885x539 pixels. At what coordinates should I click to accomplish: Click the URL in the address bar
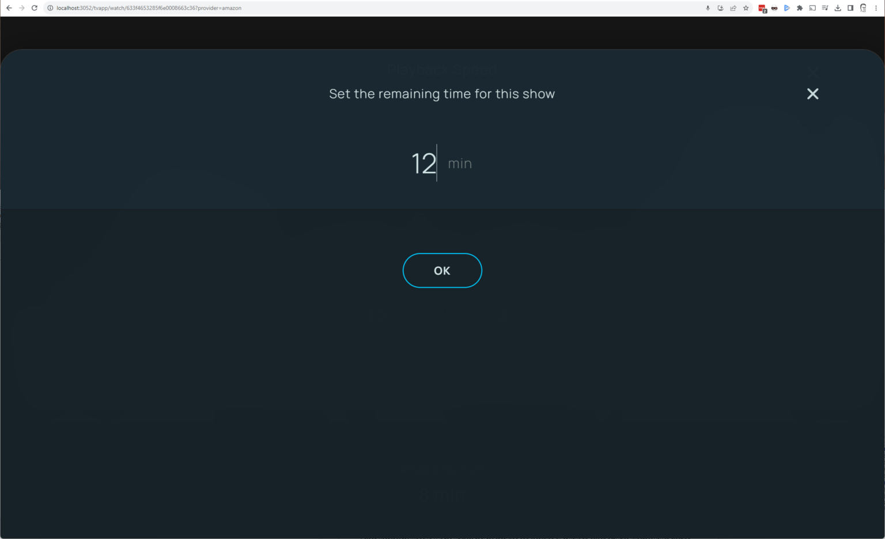coord(149,8)
